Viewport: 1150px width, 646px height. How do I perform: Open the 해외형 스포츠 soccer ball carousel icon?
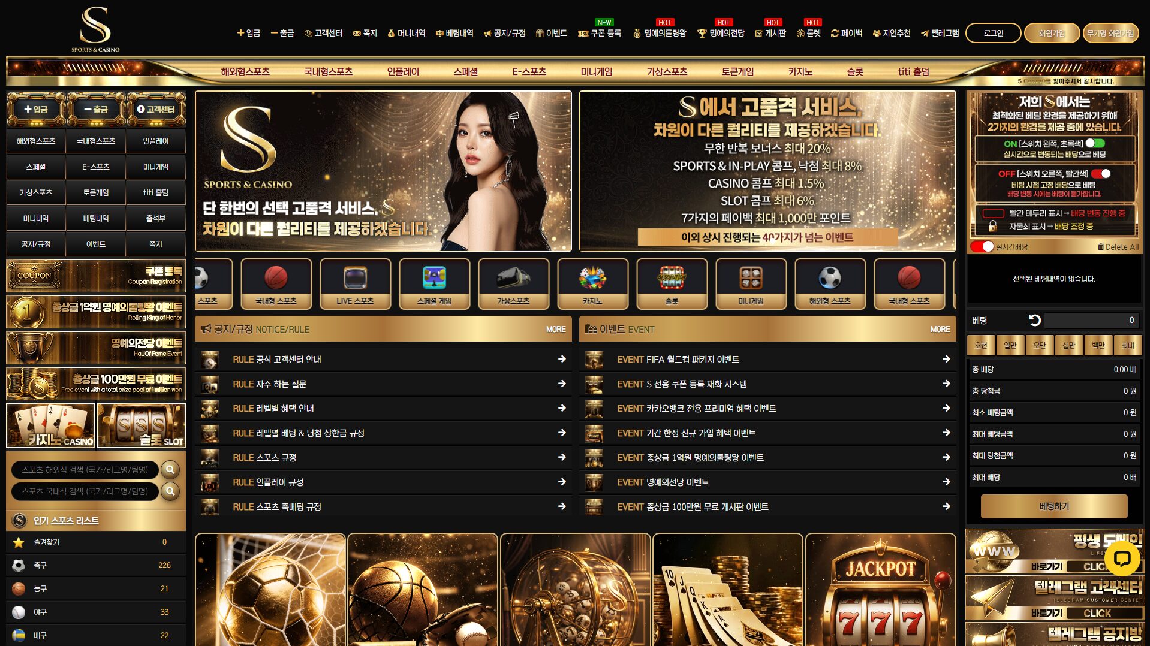(x=830, y=284)
